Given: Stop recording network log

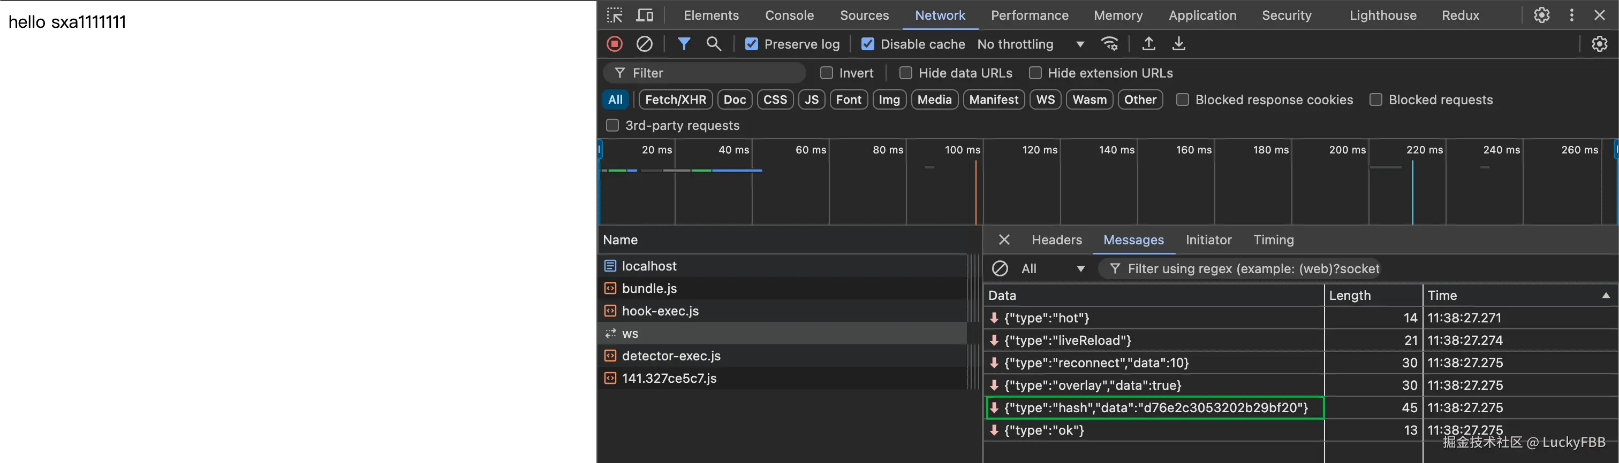Looking at the screenshot, I should pyautogui.click(x=615, y=44).
